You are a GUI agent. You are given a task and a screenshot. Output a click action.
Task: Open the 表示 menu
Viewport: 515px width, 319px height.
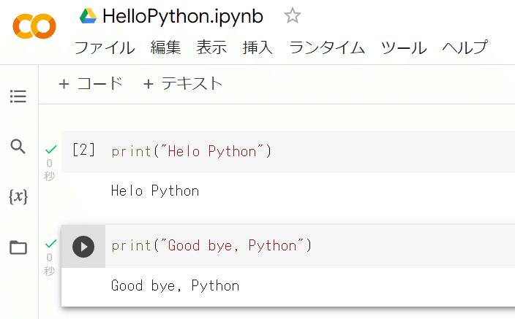(x=211, y=48)
